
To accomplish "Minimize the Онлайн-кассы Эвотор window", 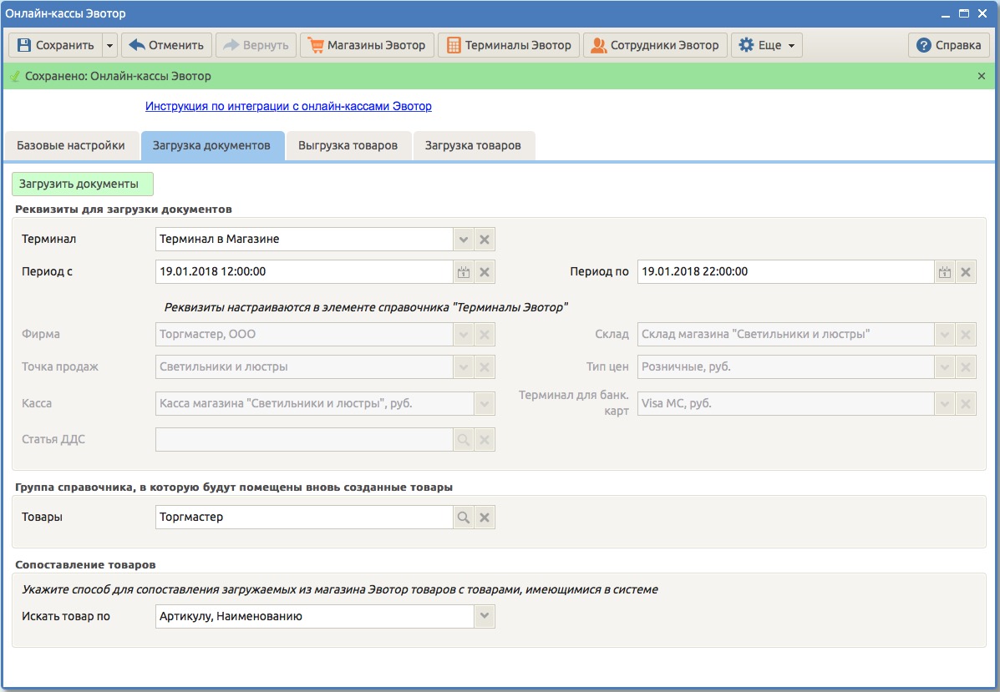I will tap(946, 14).
